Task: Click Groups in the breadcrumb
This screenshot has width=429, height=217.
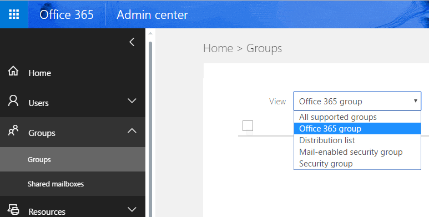Action: click(264, 48)
